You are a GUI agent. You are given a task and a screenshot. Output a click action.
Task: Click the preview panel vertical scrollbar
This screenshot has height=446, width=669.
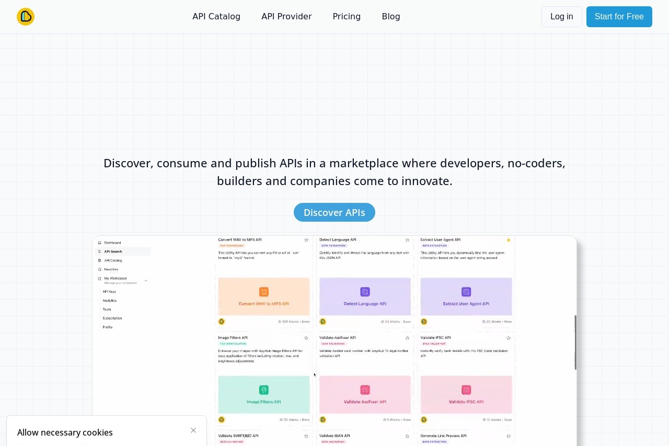tap(575, 342)
